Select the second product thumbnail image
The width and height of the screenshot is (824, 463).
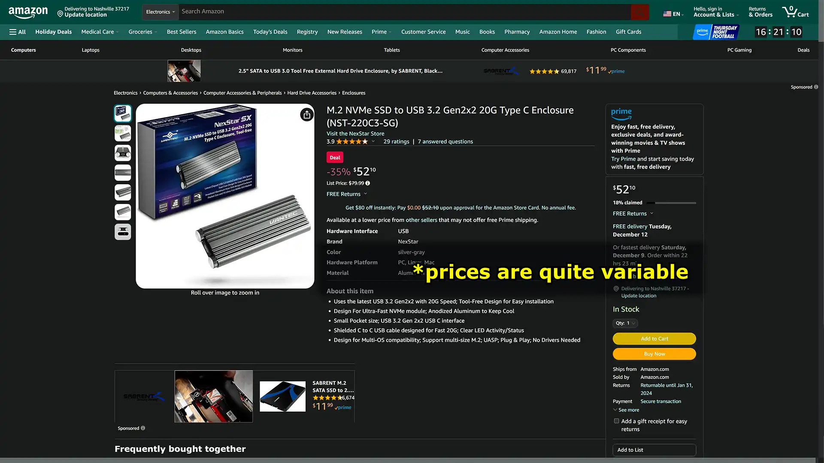123,133
